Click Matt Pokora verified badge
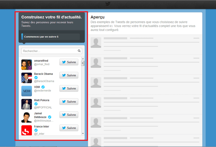The width and height of the screenshot is (216, 147). tap(36, 104)
